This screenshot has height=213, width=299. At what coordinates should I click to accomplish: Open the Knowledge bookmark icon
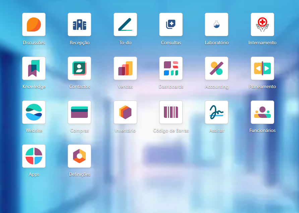click(34, 68)
